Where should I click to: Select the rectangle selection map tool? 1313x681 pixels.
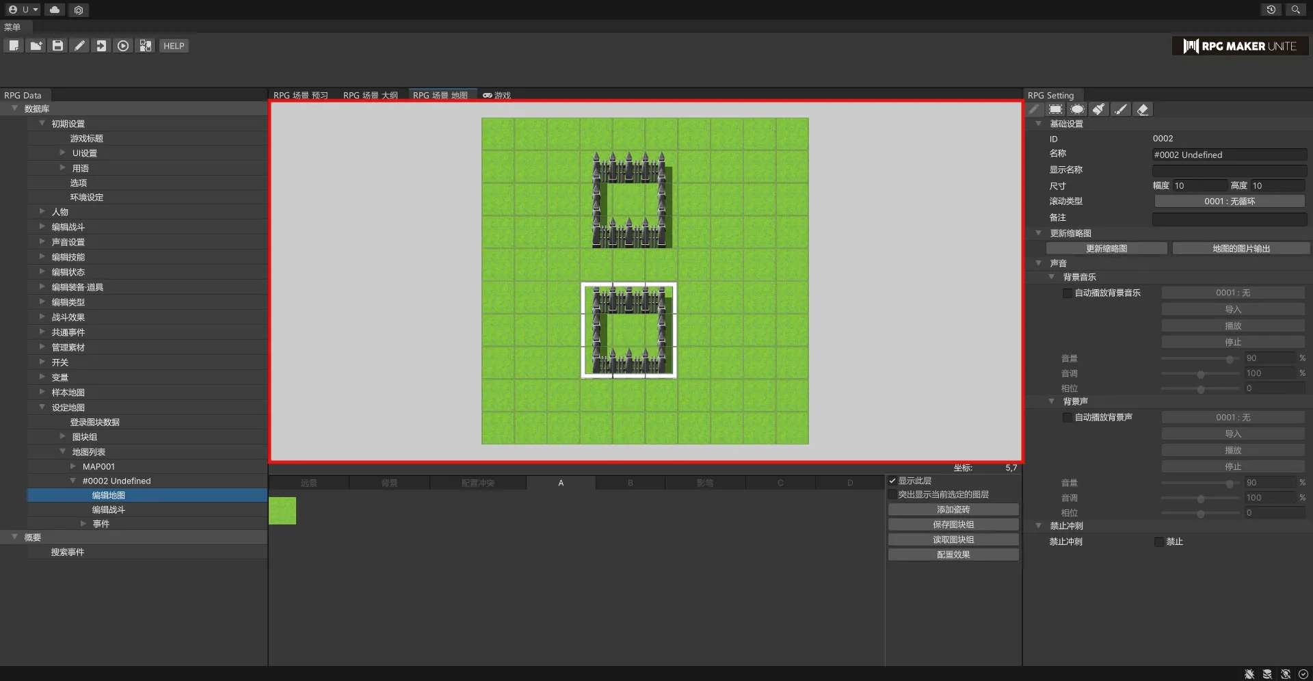pyautogui.click(x=1055, y=109)
